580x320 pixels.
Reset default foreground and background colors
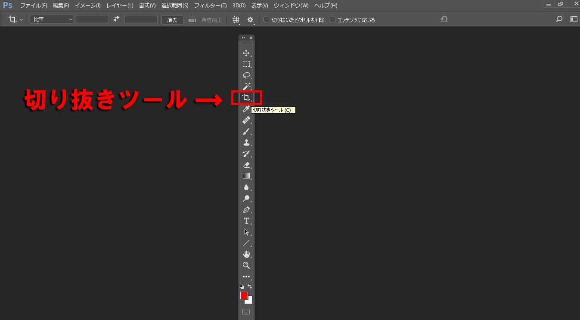[x=242, y=286]
